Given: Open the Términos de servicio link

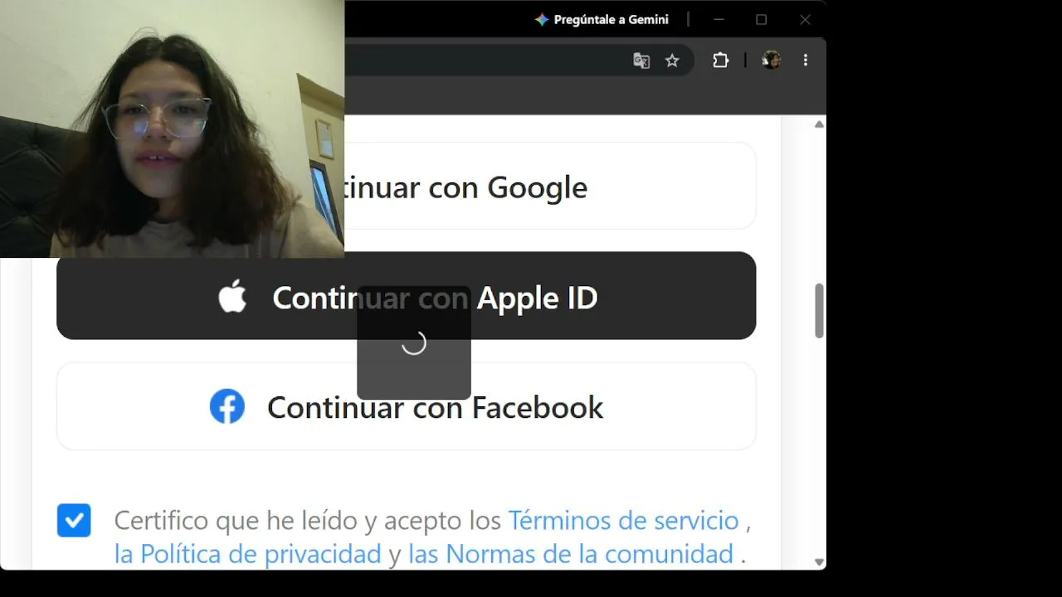Looking at the screenshot, I should [623, 521].
